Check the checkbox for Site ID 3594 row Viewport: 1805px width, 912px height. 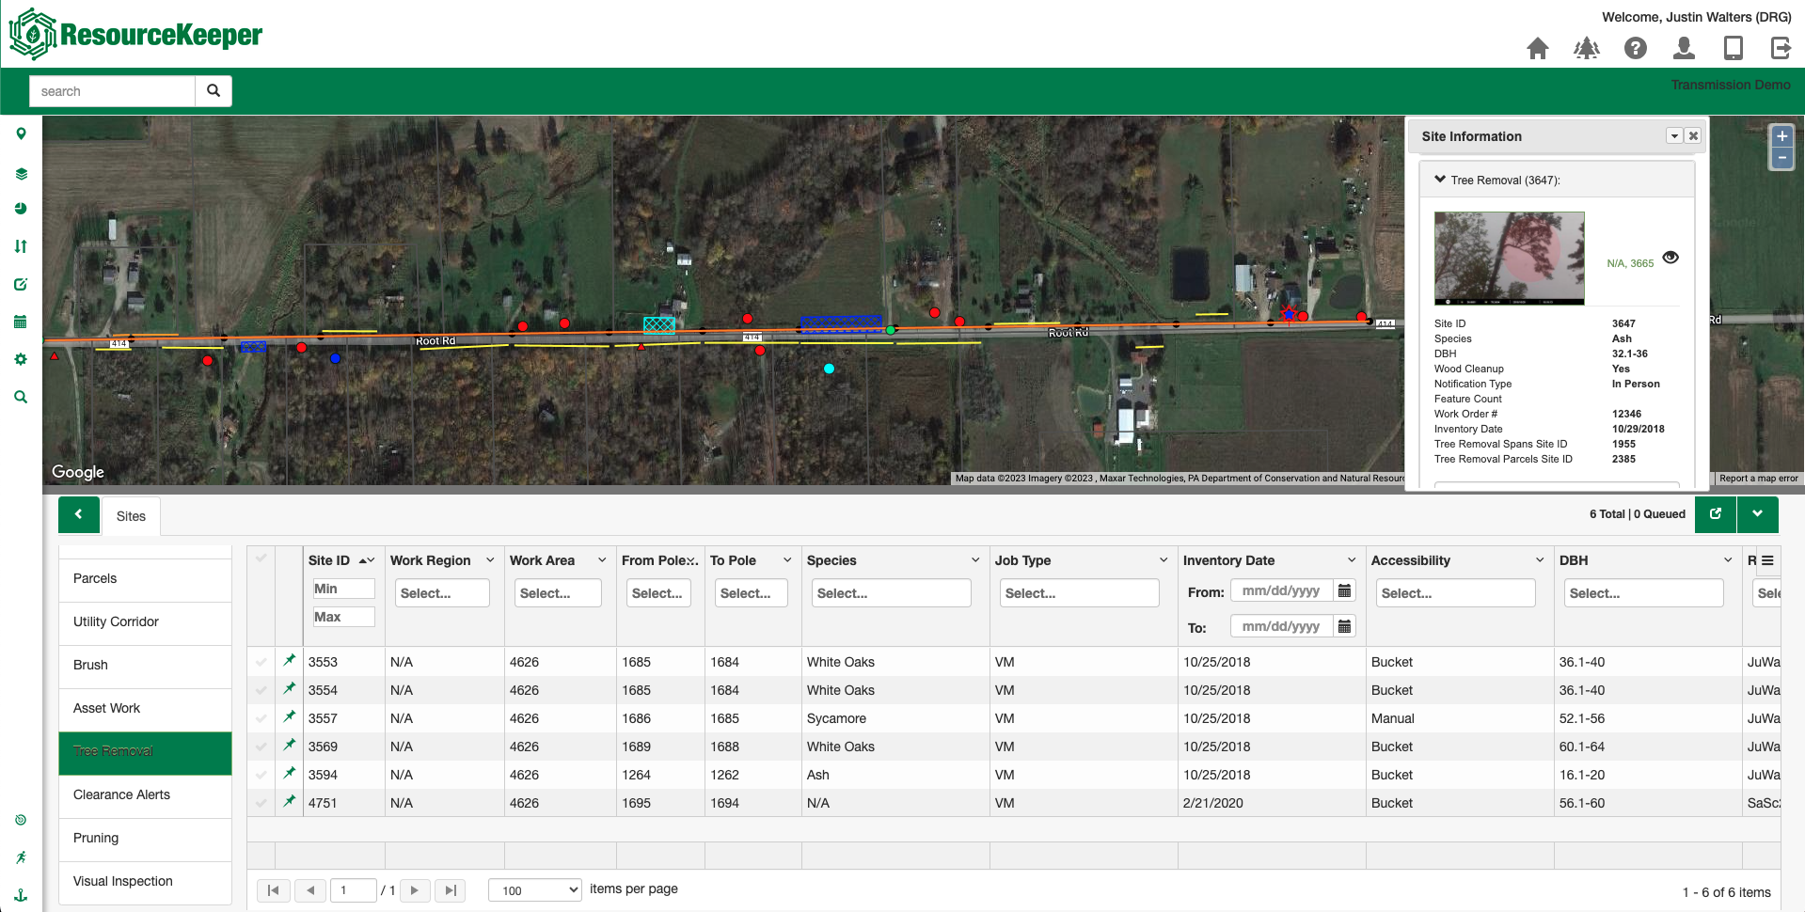click(x=261, y=774)
